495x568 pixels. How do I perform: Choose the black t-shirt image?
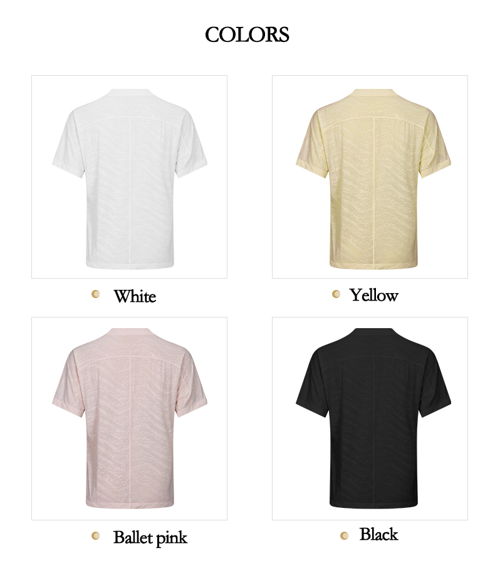(370, 418)
